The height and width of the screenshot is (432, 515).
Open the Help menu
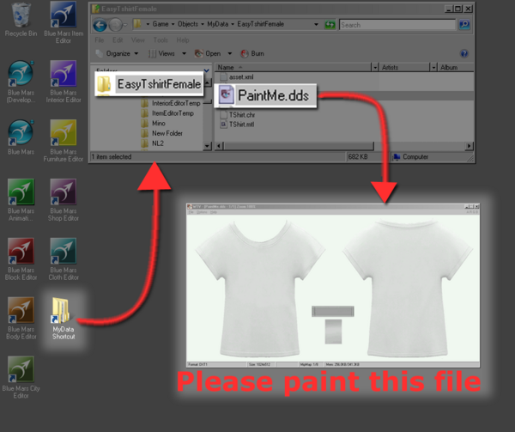click(x=183, y=40)
